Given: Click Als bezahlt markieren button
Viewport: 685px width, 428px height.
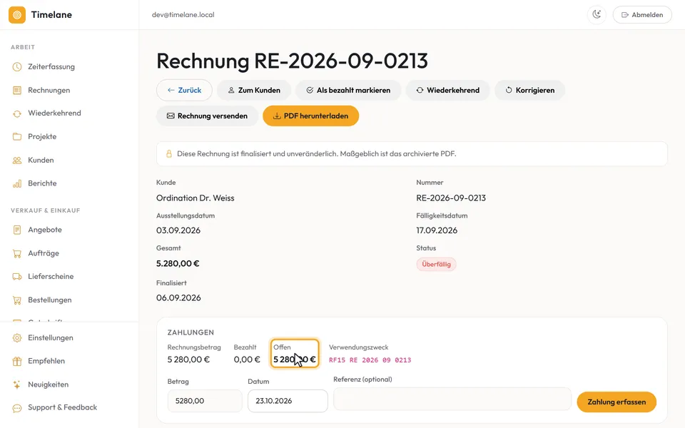Looking at the screenshot, I should pos(348,90).
